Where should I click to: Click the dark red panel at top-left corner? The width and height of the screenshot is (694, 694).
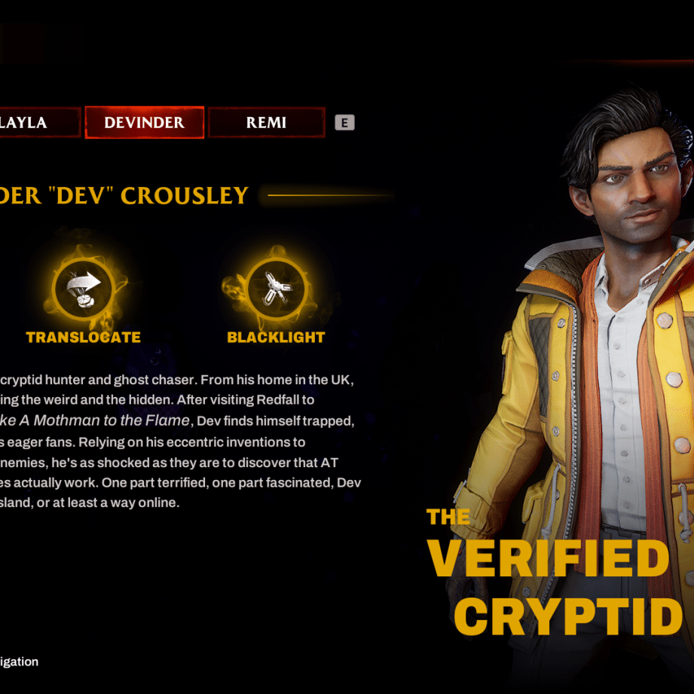[x=21, y=44]
